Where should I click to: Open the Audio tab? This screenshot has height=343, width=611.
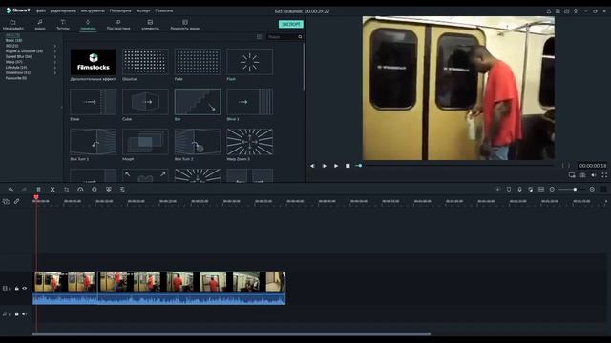pyautogui.click(x=40, y=25)
